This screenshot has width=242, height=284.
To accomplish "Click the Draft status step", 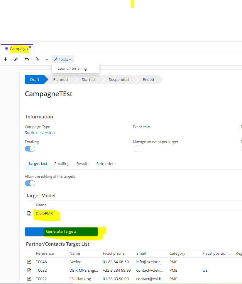I will 35,79.
